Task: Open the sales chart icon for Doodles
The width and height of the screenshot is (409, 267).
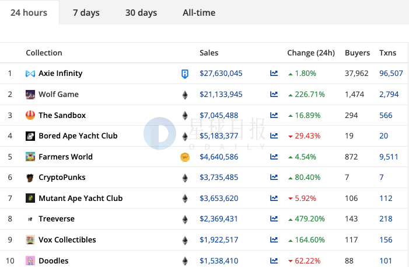Action: point(274,261)
